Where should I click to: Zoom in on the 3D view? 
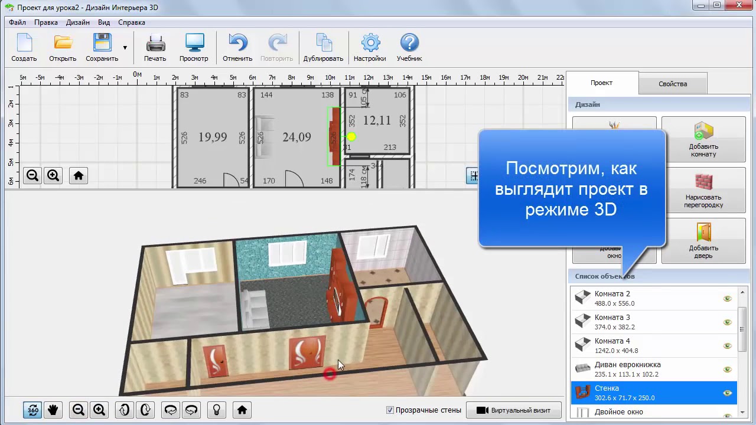(x=99, y=410)
